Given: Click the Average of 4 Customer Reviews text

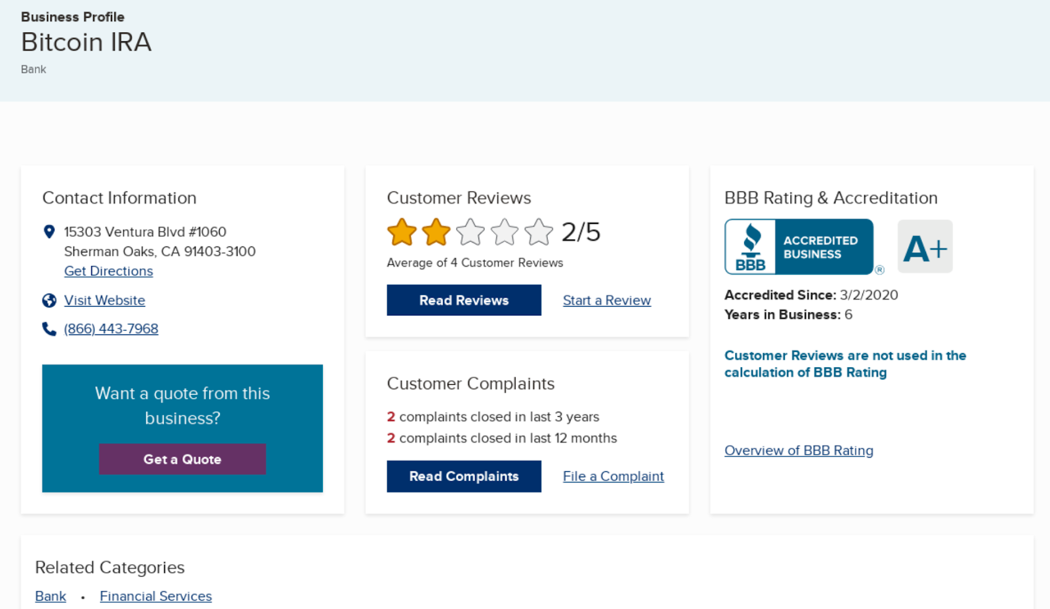Looking at the screenshot, I should 475,262.
